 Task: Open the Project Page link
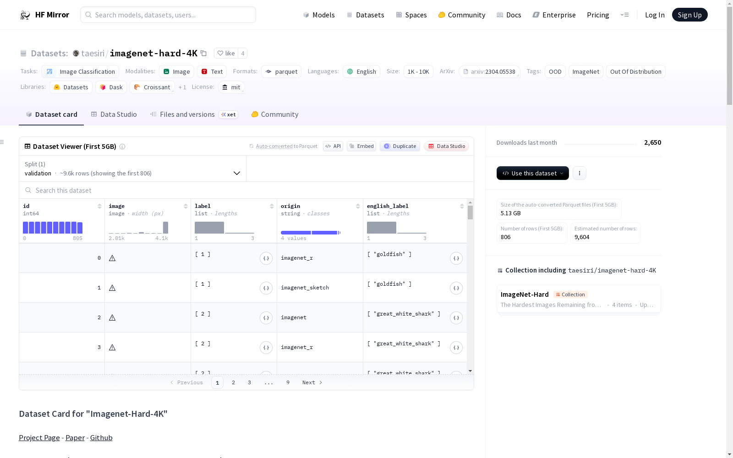tap(39, 438)
